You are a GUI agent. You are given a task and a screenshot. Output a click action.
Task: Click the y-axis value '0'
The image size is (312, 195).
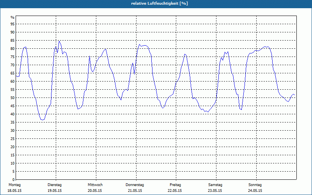point(13,180)
